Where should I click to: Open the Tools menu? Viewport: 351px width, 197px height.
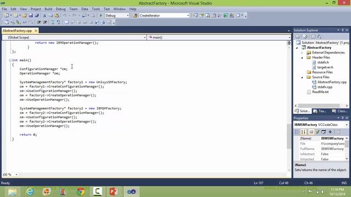click(x=96, y=9)
